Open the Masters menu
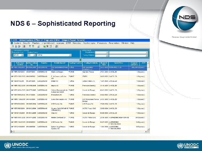Screen dimensions: 202x151 tap(36, 43)
